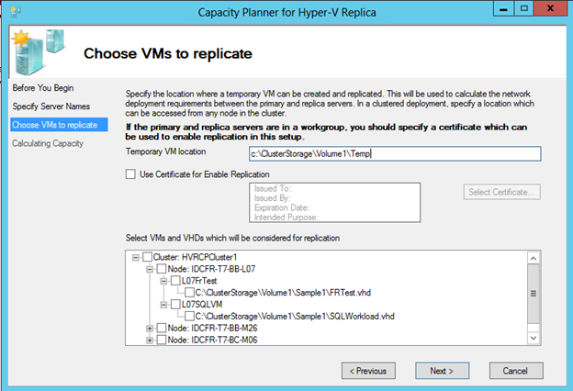573x391 pixels.
Task: Click the Next button
Action: click(x=442, y=371)
